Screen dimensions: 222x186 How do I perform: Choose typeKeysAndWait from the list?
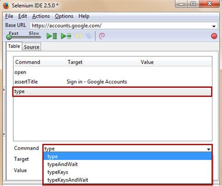point(128,180)
